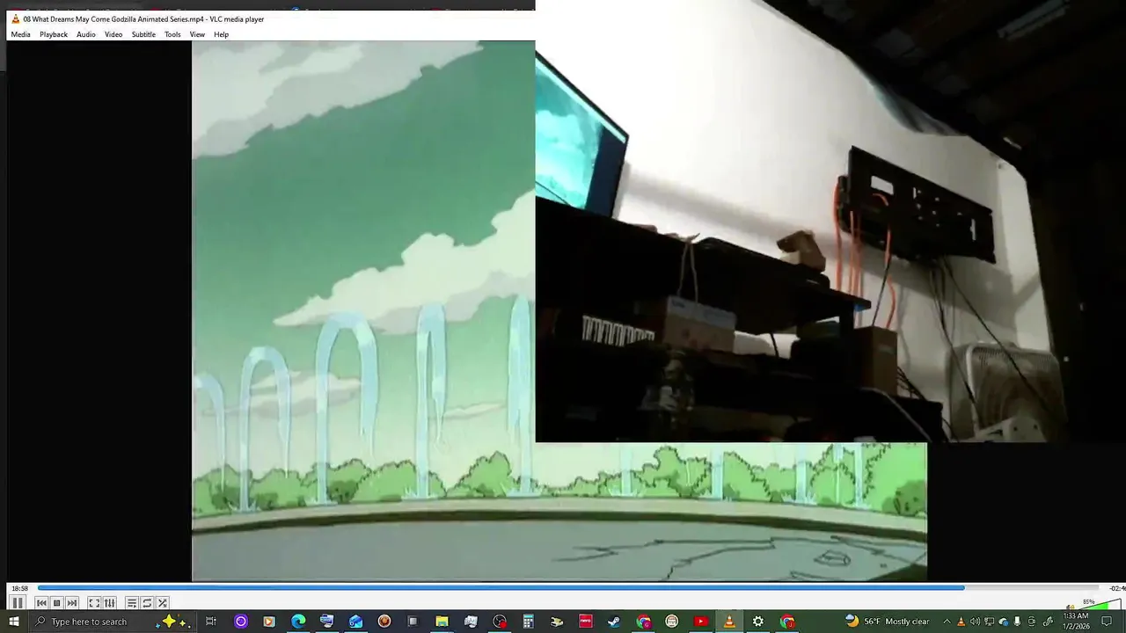This screenshot has width=1126, height=633.
Task: Click the remaining time display
Action: coord(1116,588)
